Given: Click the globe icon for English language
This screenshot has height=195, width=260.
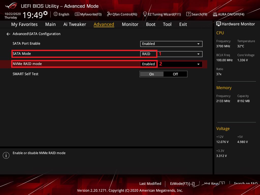Looking at the screenshot, I should (56, 14).
